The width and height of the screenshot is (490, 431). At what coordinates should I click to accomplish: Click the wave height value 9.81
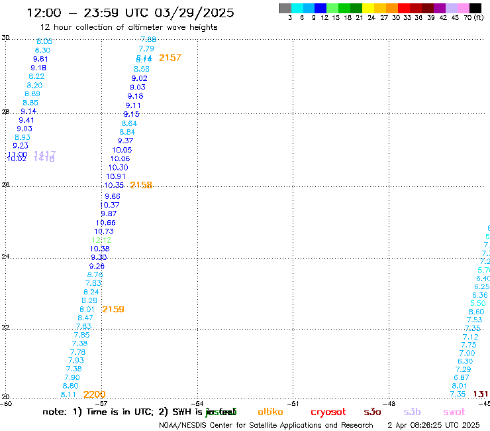(x=40, y=59)
